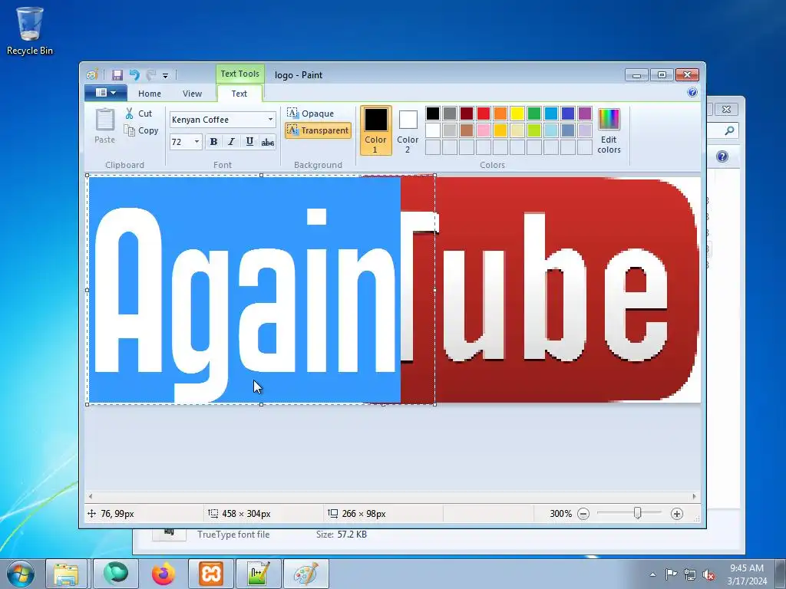This screenshot has width=786, height=589.
Task: Open the Edit colors dialog
Action: (609, 130)
